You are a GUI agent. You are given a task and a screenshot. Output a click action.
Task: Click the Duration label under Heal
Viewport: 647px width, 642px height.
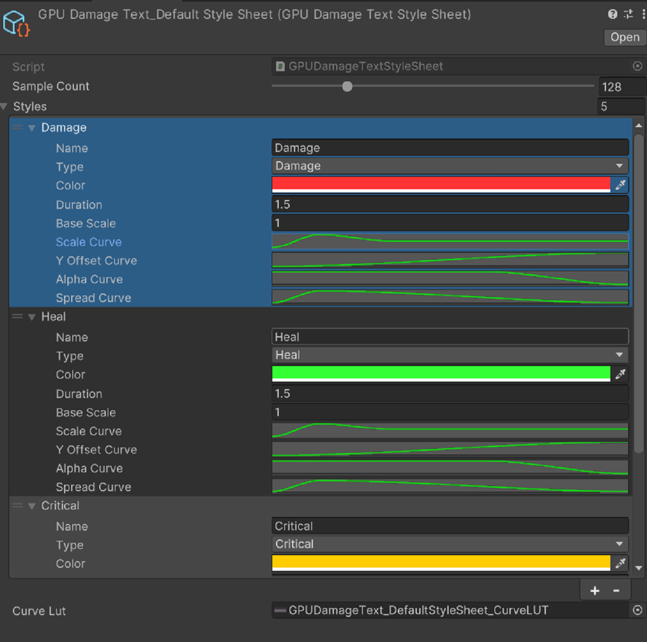click(79, 394)
